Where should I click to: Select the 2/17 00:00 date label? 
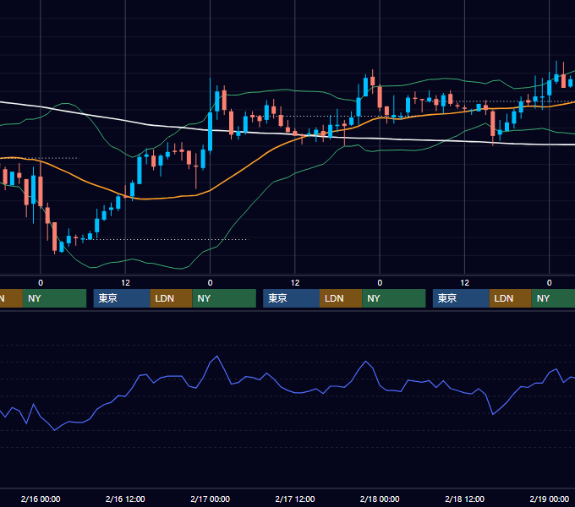pos(210,499)
